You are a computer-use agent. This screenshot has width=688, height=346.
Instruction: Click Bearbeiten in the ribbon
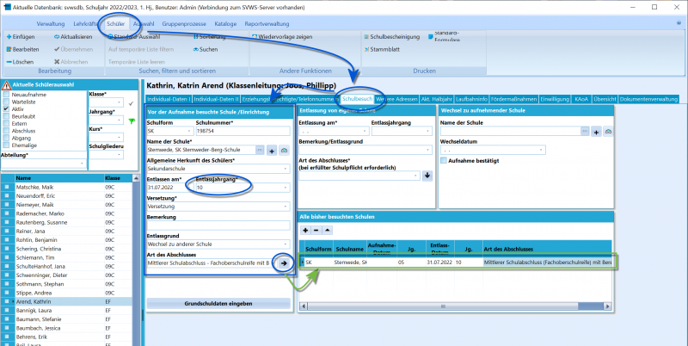23,50
